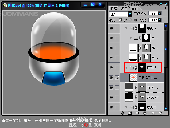Click the lock transparent pixels icon
This screenshot has width=170, height=128.
click(x=120, y=20)
